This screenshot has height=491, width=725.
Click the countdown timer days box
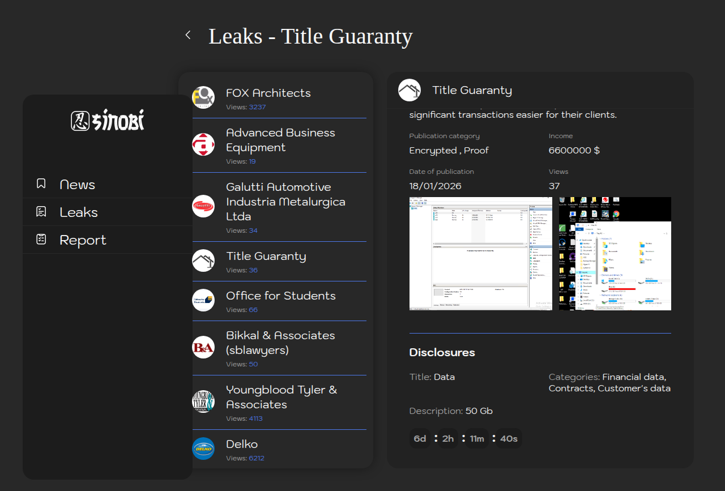click(420, 439)
